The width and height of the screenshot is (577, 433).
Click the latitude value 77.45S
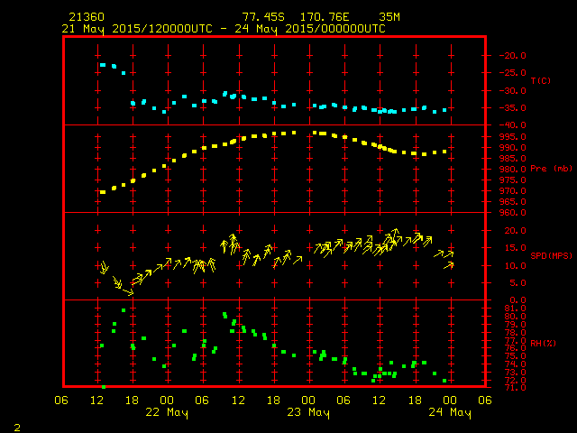pyautogui.click(x=263, y=17)
